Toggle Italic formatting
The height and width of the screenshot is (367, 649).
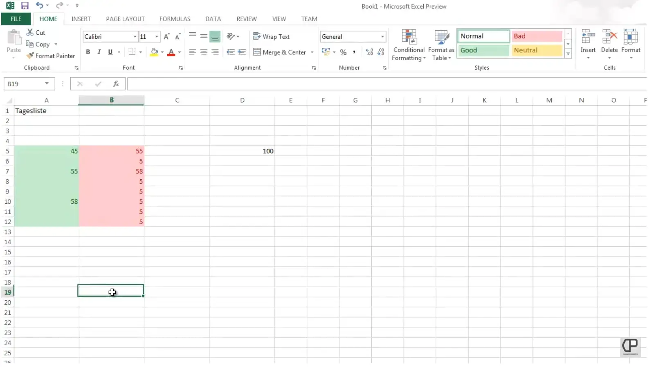click(x=99, y=52)
